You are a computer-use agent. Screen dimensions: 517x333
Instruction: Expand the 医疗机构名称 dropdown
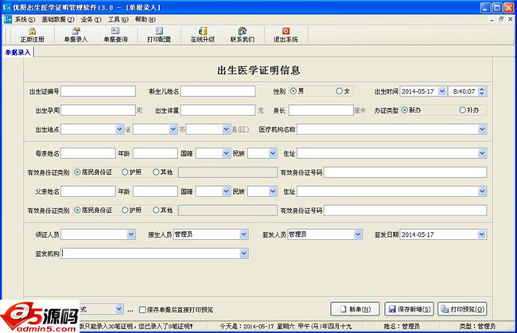click(482, 130)
